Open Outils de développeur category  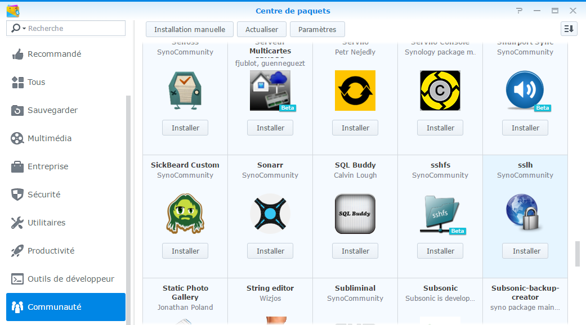point(66,279)
